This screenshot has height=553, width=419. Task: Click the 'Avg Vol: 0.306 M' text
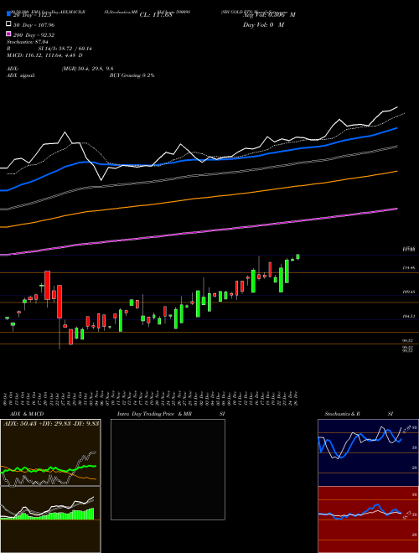click(269, 15)
